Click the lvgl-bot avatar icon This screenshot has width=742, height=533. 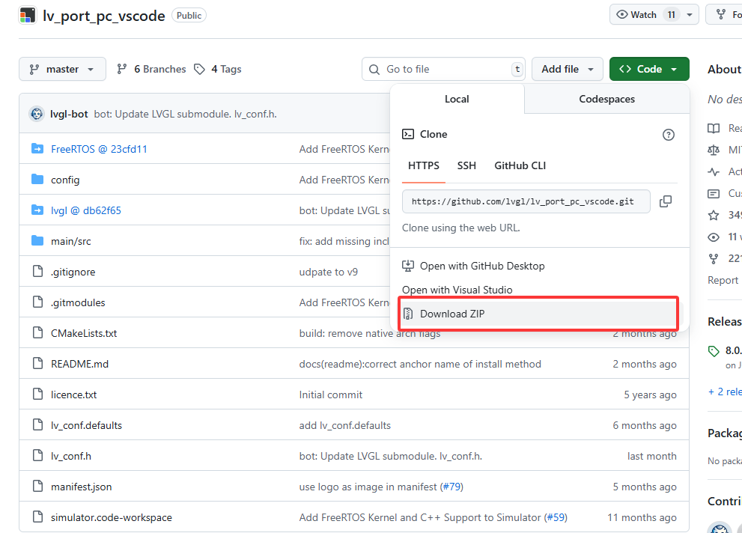coord(37,114)
